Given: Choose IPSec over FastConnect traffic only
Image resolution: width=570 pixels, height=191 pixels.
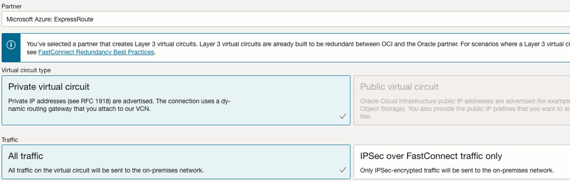Looking at the screenshot, I should coord(462,162).
